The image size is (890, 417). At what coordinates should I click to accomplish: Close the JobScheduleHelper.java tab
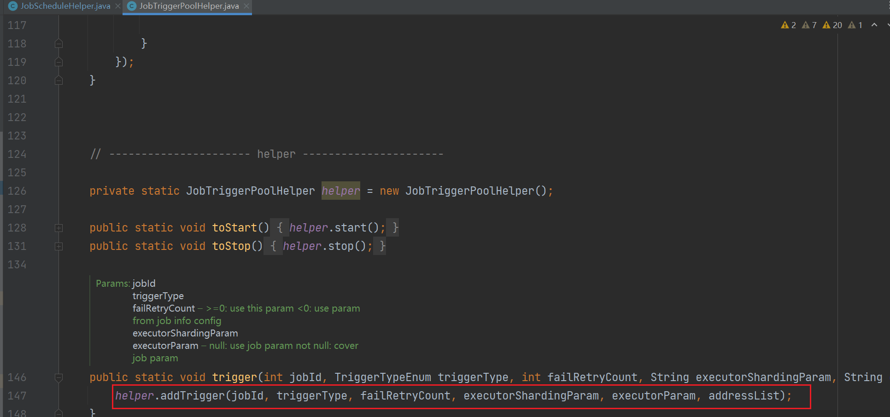coord(118,6)
